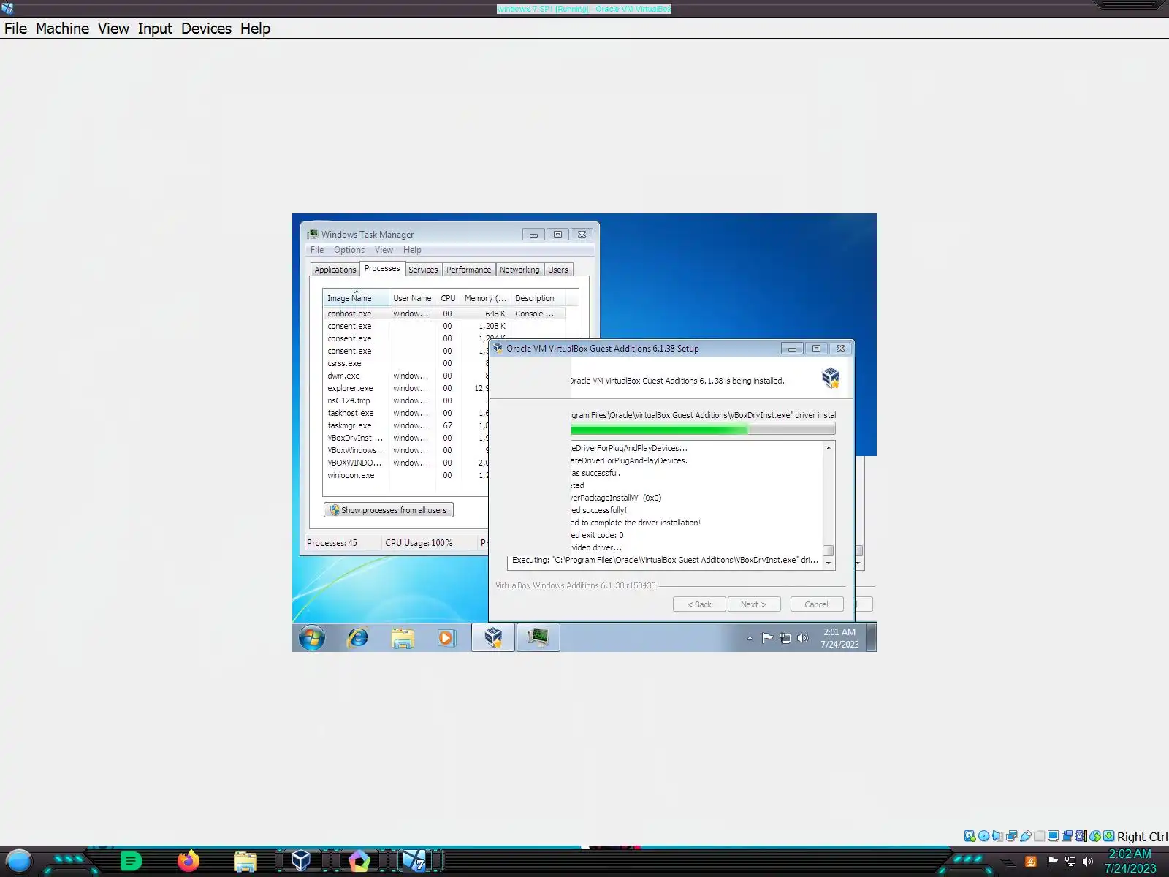
Task: Sort processes by User Name column
Action: 412,298
